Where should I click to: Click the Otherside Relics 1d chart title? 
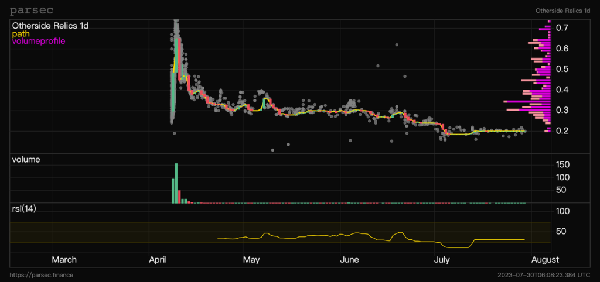tap(50, 26)
